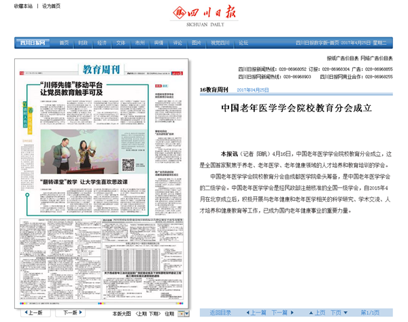
Task: Click the article date 2017年04月25日
Action: (253, 90)
